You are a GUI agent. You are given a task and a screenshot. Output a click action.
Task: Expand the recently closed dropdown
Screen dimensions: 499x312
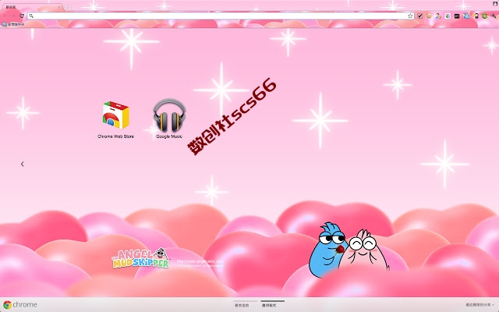pyautogui.click(x=480, y=305)
